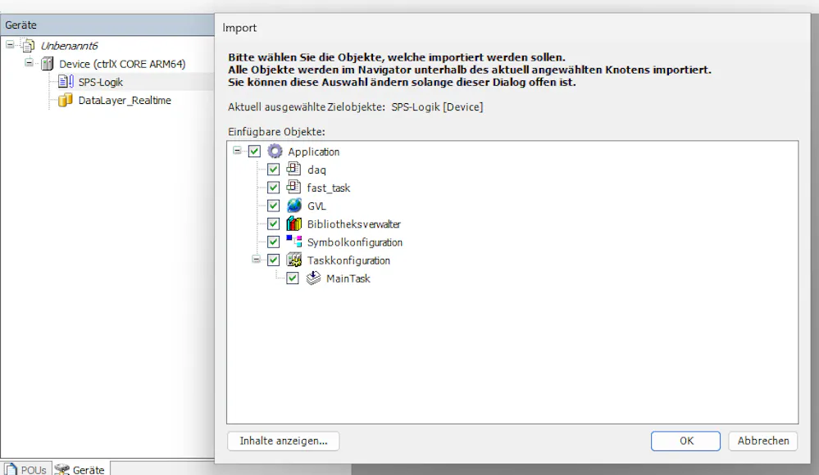Collapse the Application tree node
The width and height of the screenshot is (819, 475).
(237, 152)
